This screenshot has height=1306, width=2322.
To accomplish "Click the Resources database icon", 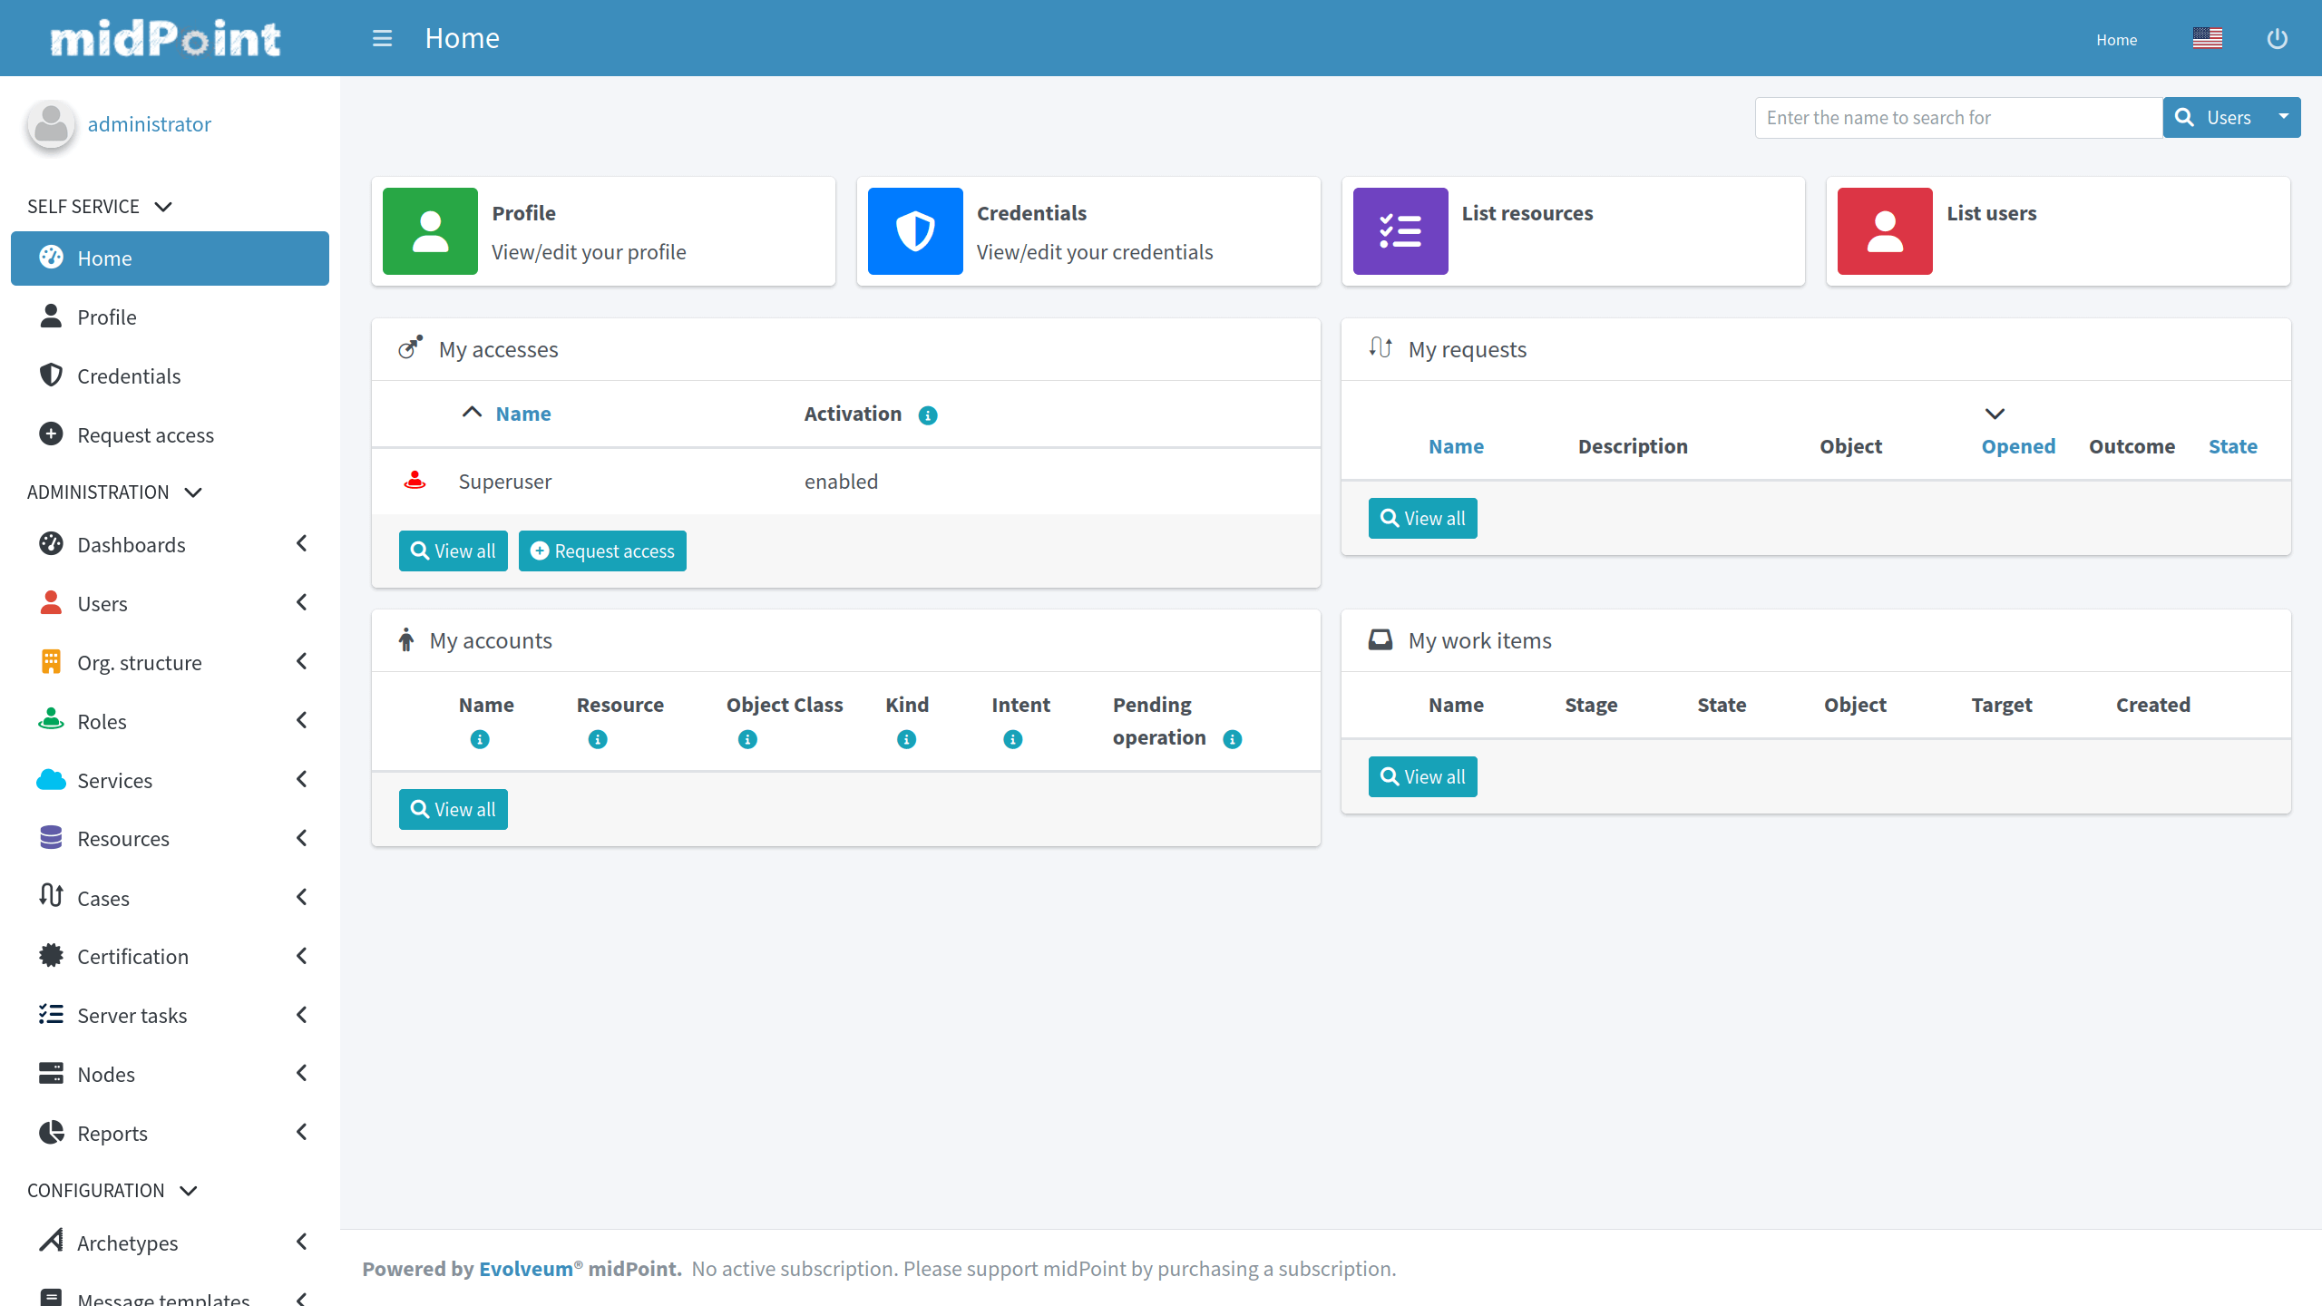I will pos(51,837).
